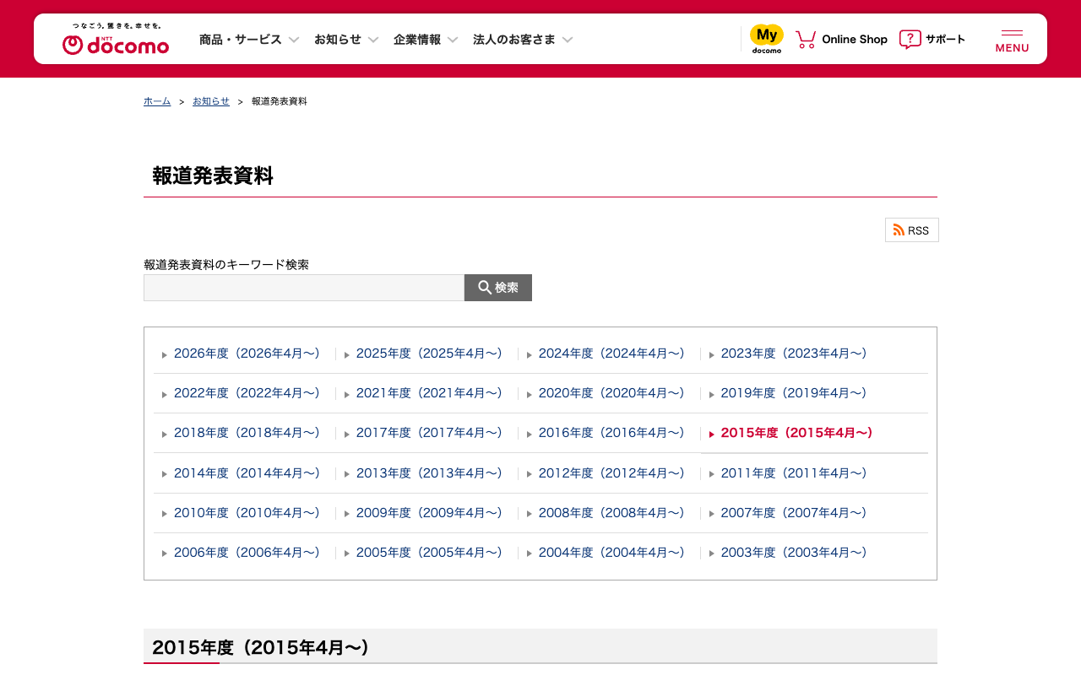Expand the 企業情報 dropdown menu

[x=426, y=39]
